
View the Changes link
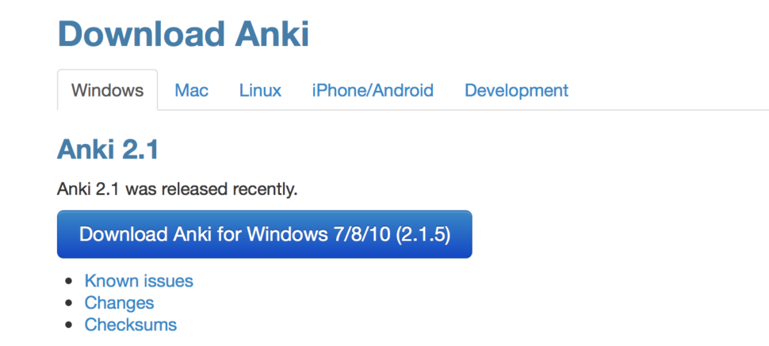point(119,303)
